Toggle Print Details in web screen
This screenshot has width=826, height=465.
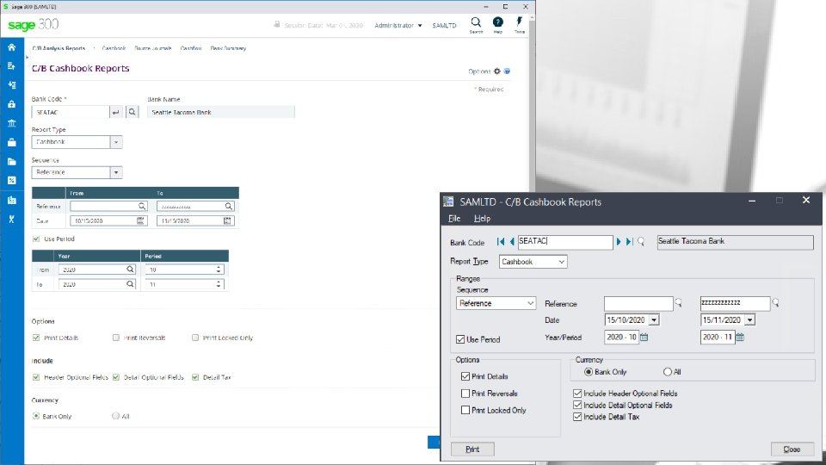coord(36,338)
